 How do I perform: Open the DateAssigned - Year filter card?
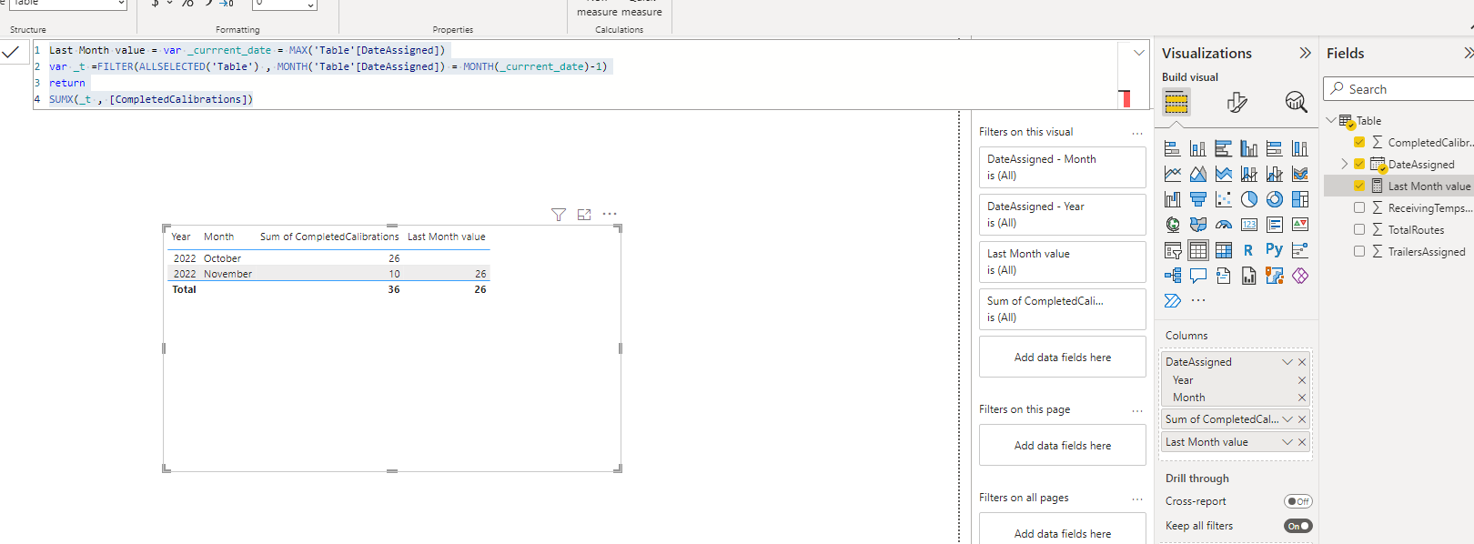1063,215
